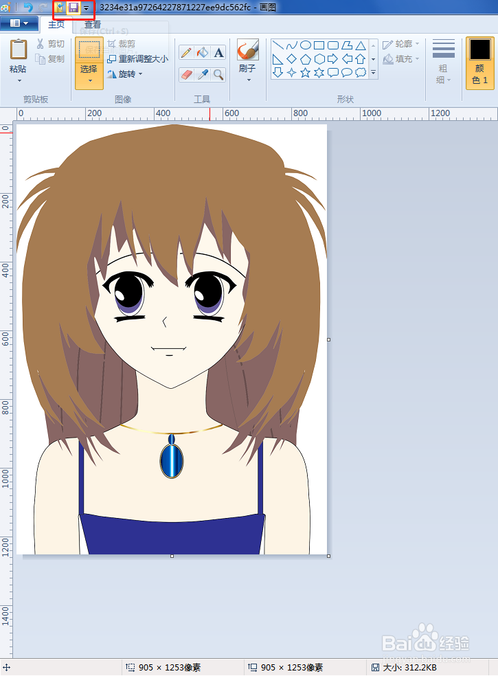
Task: Select the Pencil tool
Action: point(186,53)
